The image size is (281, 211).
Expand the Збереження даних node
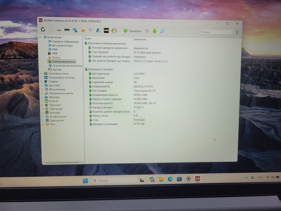[x=42, y=93]
